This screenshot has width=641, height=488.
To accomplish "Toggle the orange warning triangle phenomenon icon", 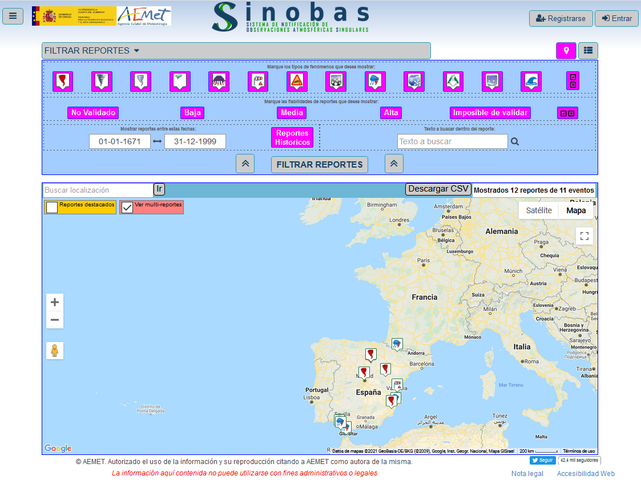I will (x=297, y=82).
